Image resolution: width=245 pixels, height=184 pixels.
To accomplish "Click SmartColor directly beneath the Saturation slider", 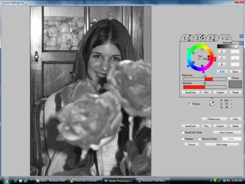I will [191, 93].
